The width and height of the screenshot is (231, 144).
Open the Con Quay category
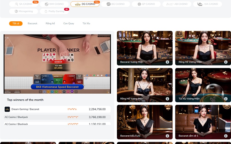tap(69, 23)
